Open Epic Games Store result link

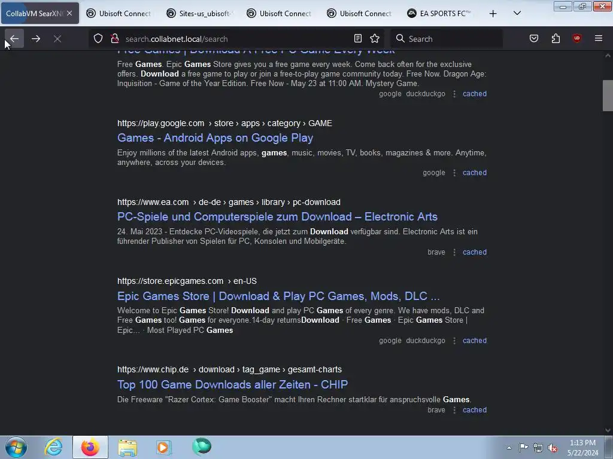tap(278, 296)
